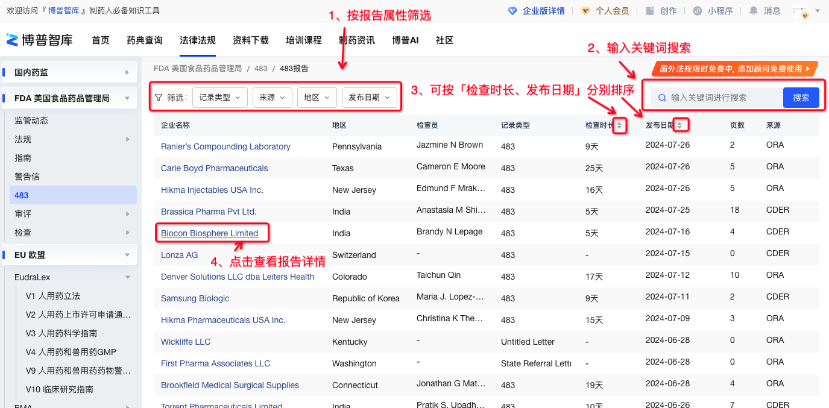This screenshot has height=408, width=829.
Task: Select 监管动态 in sidebar
Action: [x=31, y=121]
